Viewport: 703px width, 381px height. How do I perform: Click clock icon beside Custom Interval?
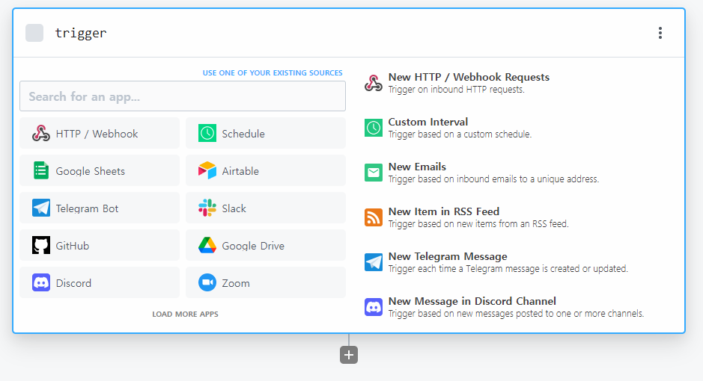[x=374, y=128]
